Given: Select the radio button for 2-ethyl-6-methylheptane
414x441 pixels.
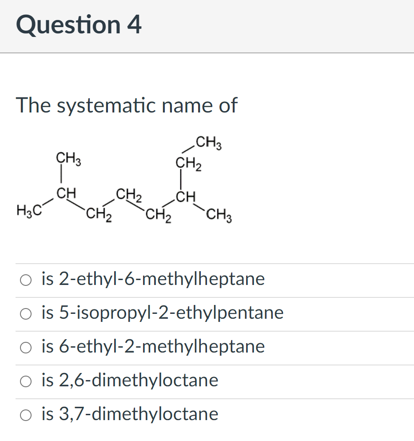Looking at the screenshot, I should (x=25, y=280).
